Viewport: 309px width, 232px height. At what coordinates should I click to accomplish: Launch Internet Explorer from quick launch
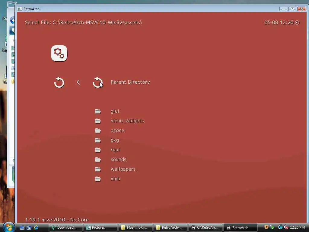[36, 227]
